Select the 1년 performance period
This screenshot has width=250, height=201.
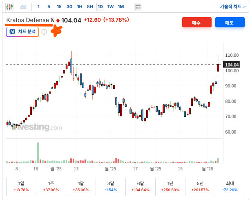[x=170, y=187]
